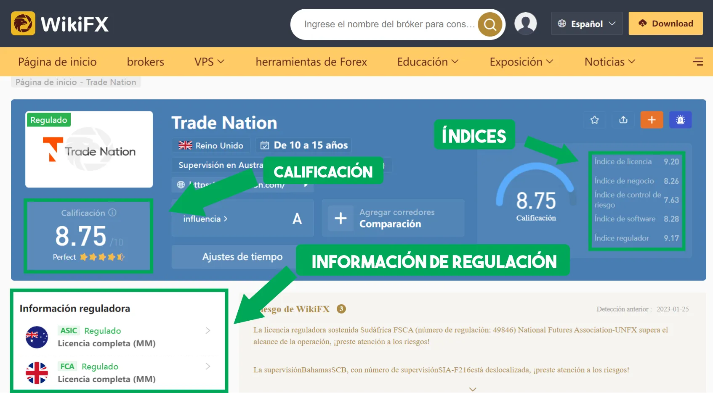Click Detección anterior 2023-01-25 text

tap(642, 309)
